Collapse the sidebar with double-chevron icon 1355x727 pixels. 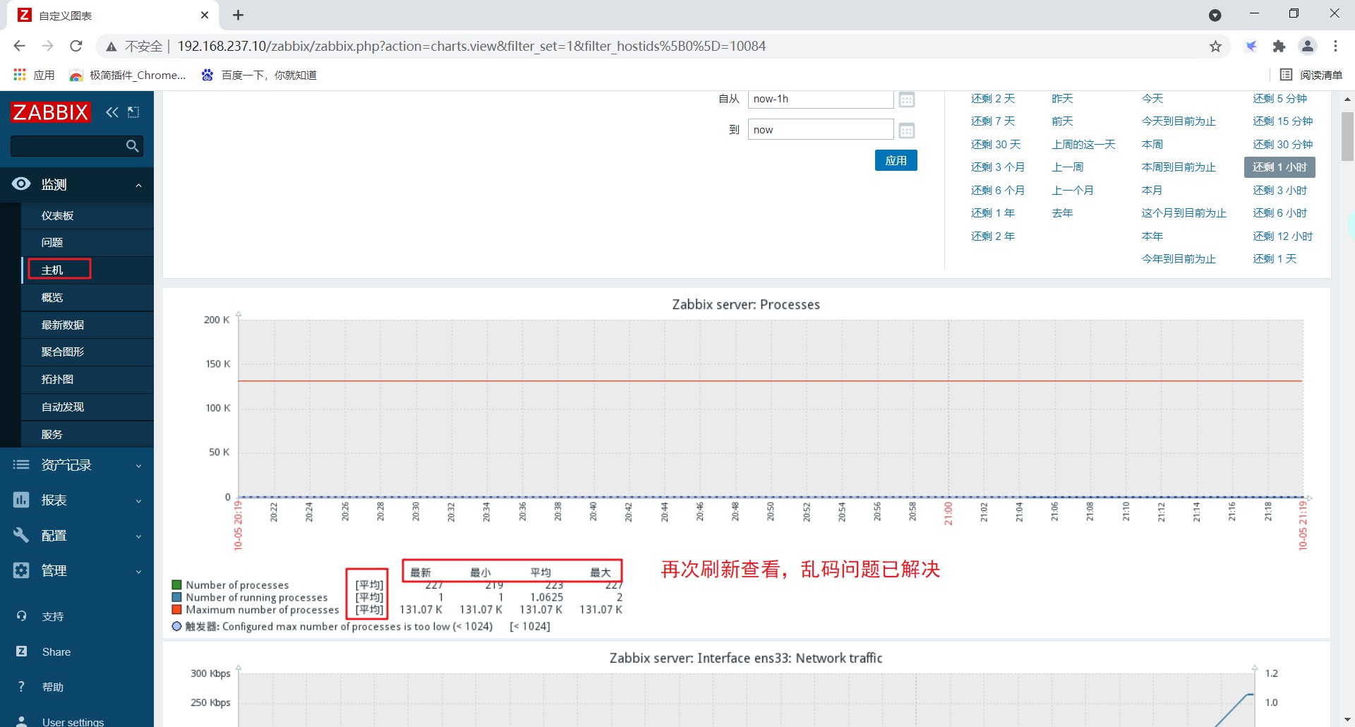pos(112,112)
